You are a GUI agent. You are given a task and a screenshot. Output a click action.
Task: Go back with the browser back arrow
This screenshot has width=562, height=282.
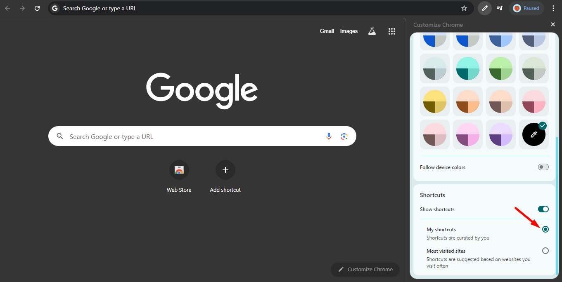pos(7,8)
